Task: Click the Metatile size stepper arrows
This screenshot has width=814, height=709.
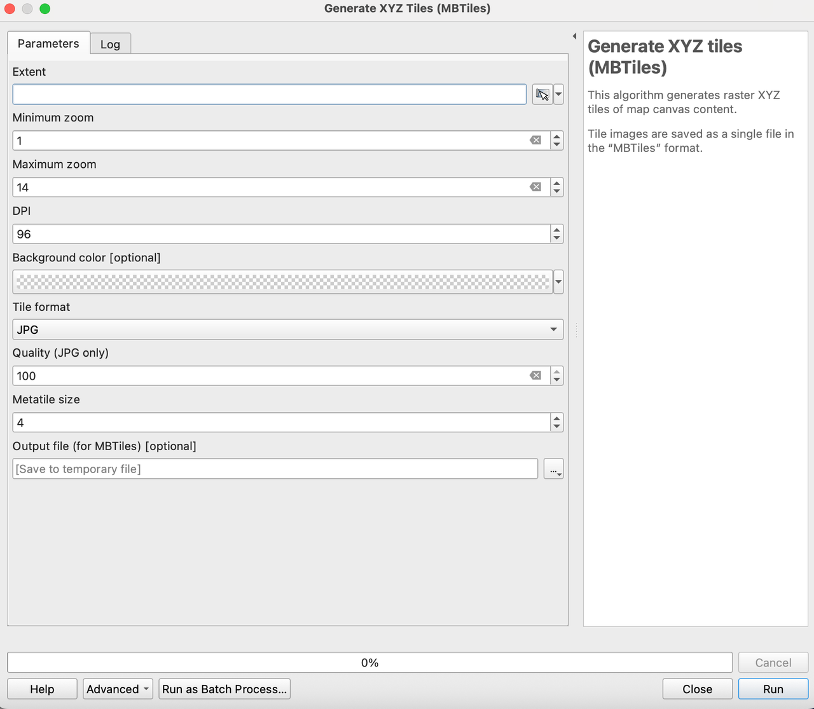Action: point(557,422)
